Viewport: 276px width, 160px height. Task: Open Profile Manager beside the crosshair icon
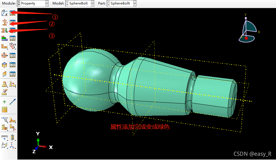(12, 55)
